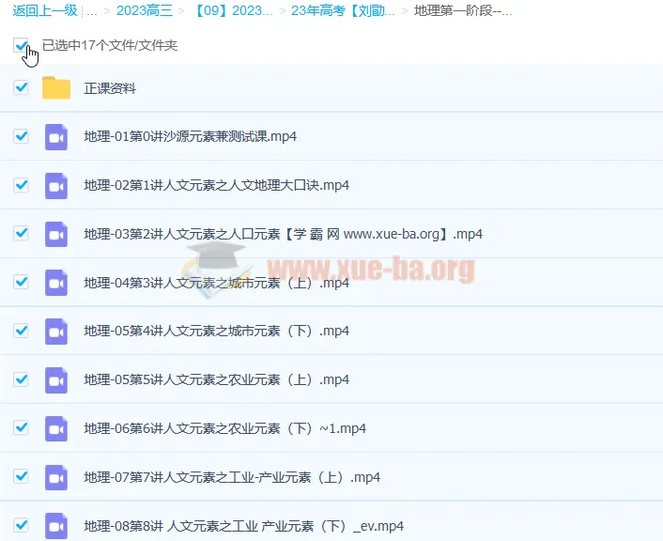Deselect checkbox for 地理-03第2讲 人口元素
Image resolution: width=663 pixels, height=541 pixels.
click(x=22, y=234)
